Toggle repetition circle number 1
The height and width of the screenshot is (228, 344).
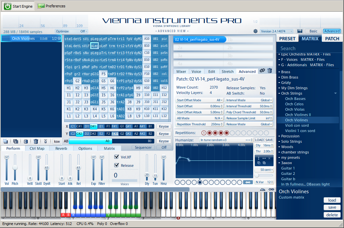click(x=204, y=133)
